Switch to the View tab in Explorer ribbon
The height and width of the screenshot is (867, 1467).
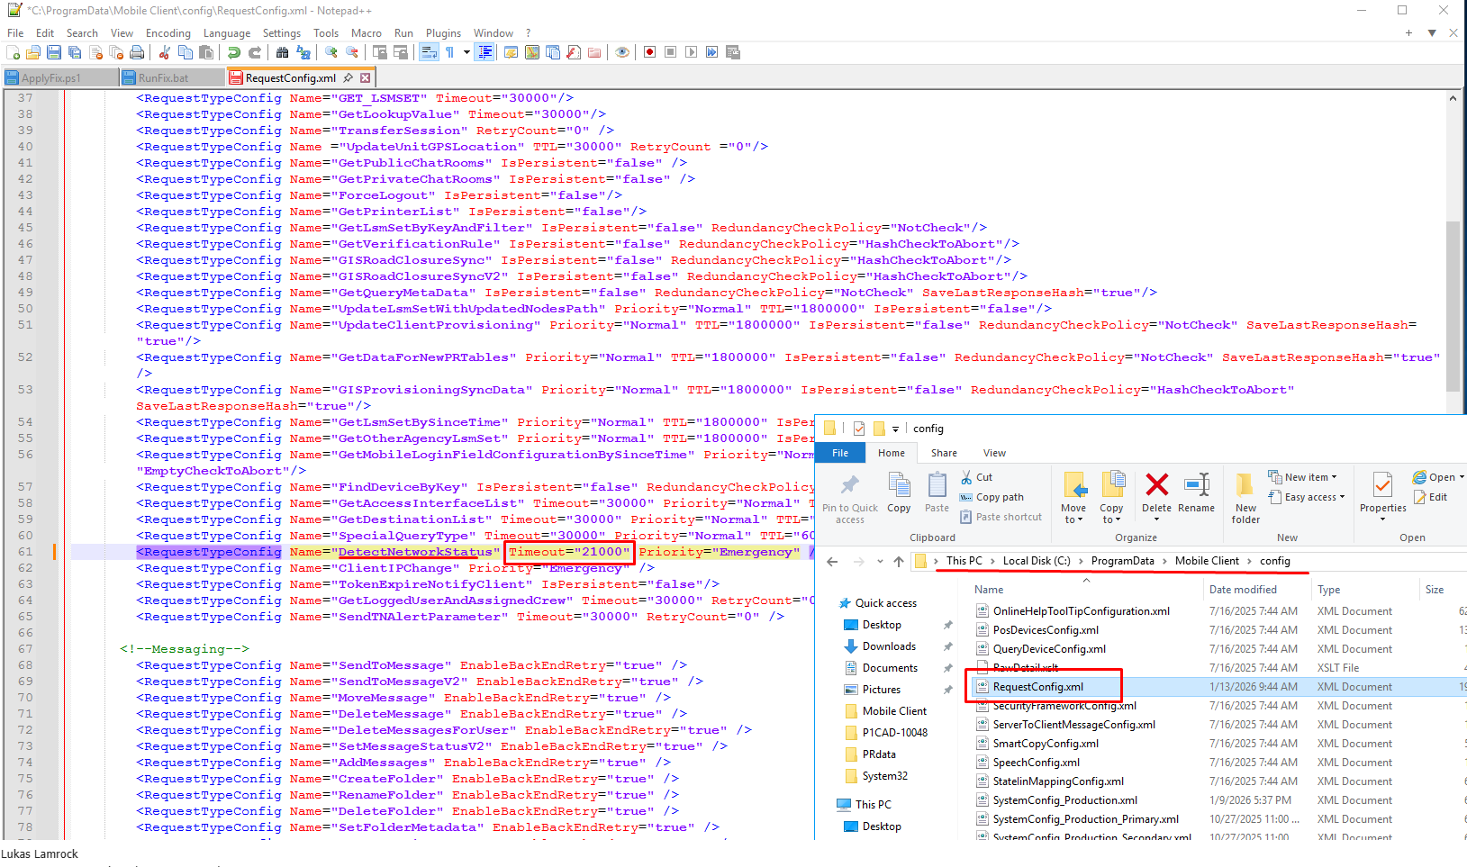(x=994, y=453)
